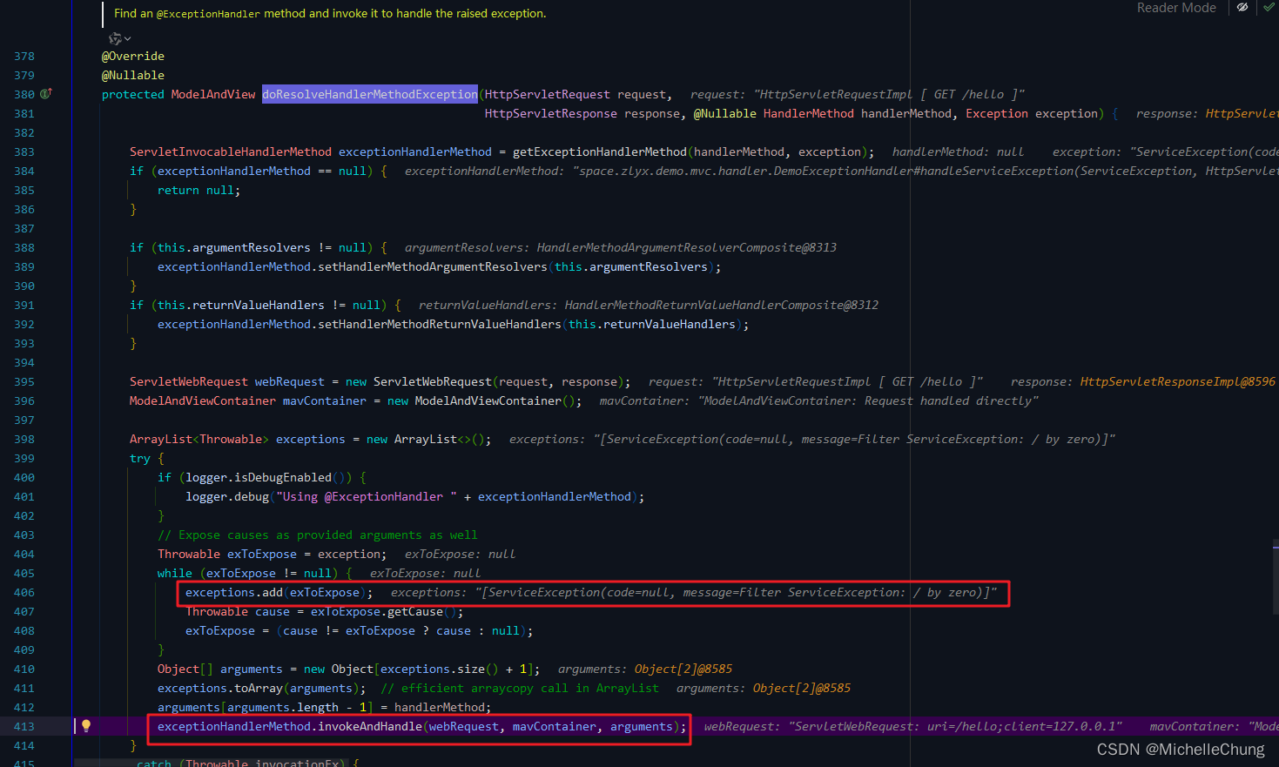
Task: Click ServletWebRequest type declaration on line 395
Action: point(189,381)
